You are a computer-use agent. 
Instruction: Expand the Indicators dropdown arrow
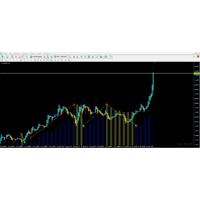tap(103, 57)
